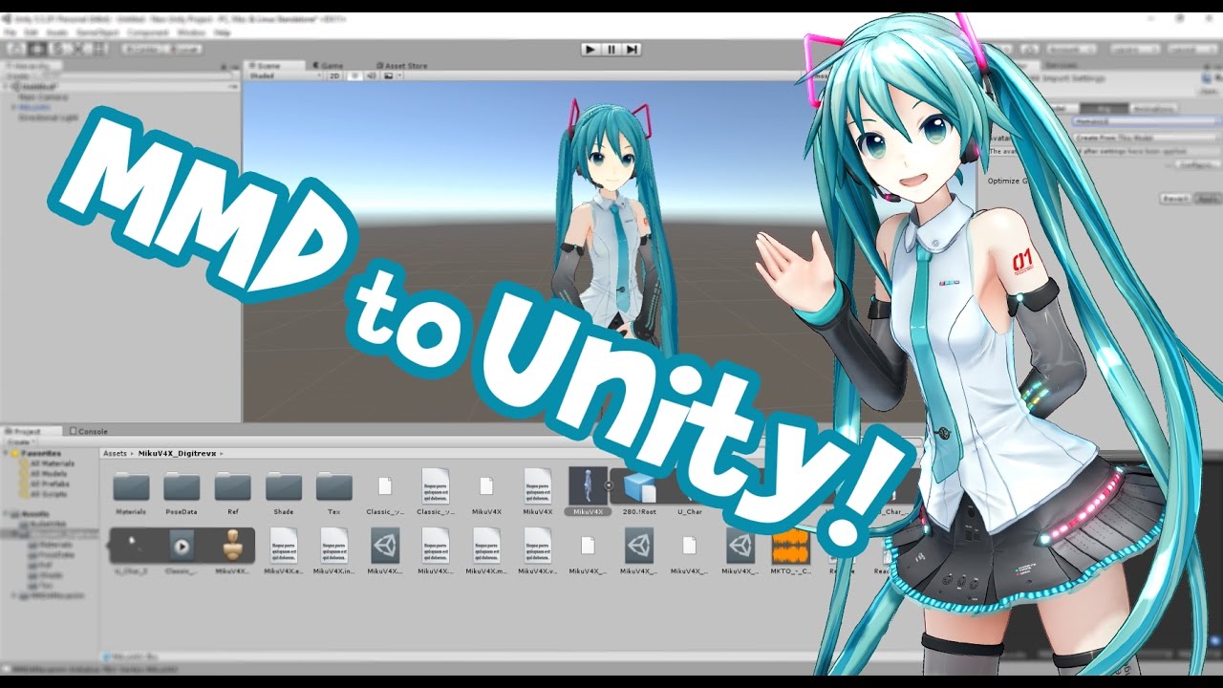Switch to the Rig tab in Inspector
The image size is (1223, 688).
point(1105,109)
